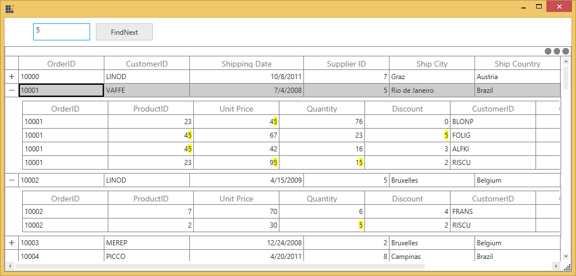Select the Belgium cell in row 10003

pyautogui.click(x=518, y=242)
